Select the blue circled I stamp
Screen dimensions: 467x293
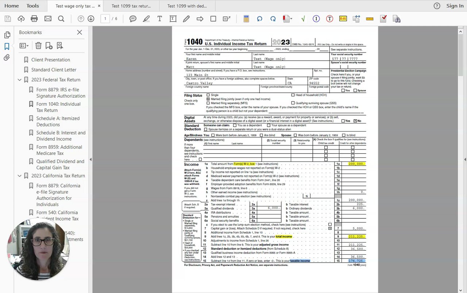pyautogui.click(x=316, y=19)
